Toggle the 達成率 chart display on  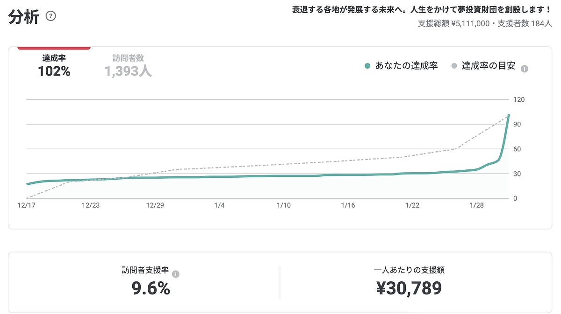click(x=54, y=65)
